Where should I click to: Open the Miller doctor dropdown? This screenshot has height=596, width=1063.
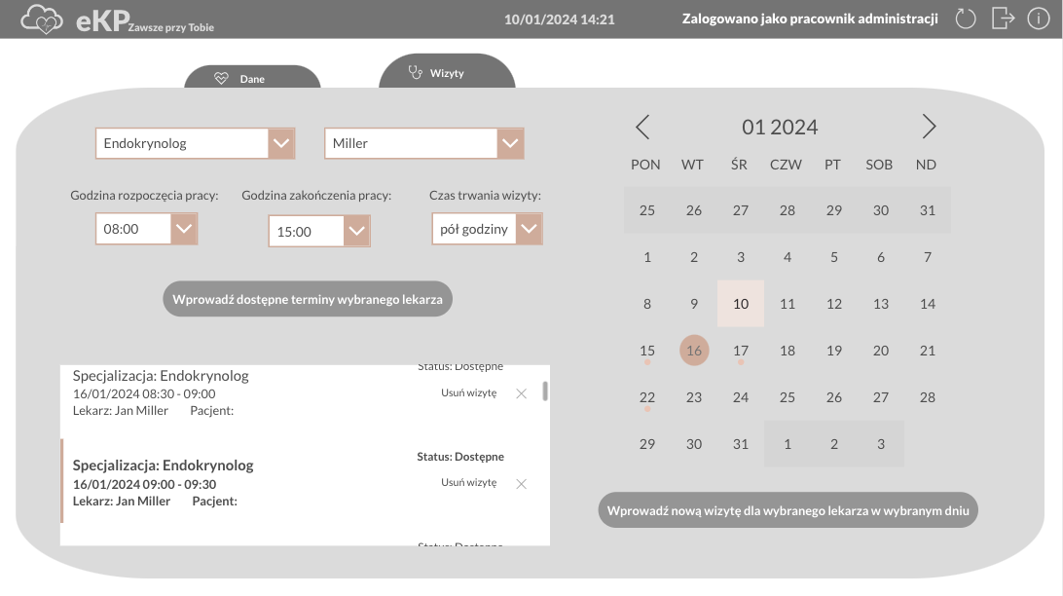pyautogui.click(x=510, y=143)
